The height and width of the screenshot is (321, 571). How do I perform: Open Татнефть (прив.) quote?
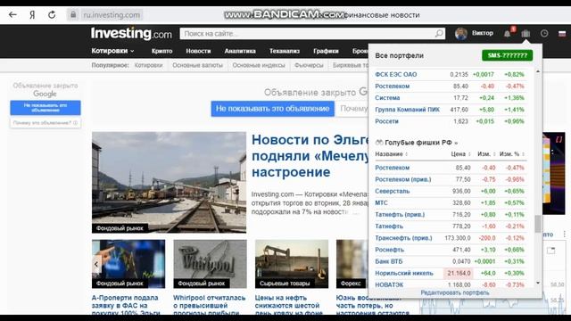click(x=400, y=214)
